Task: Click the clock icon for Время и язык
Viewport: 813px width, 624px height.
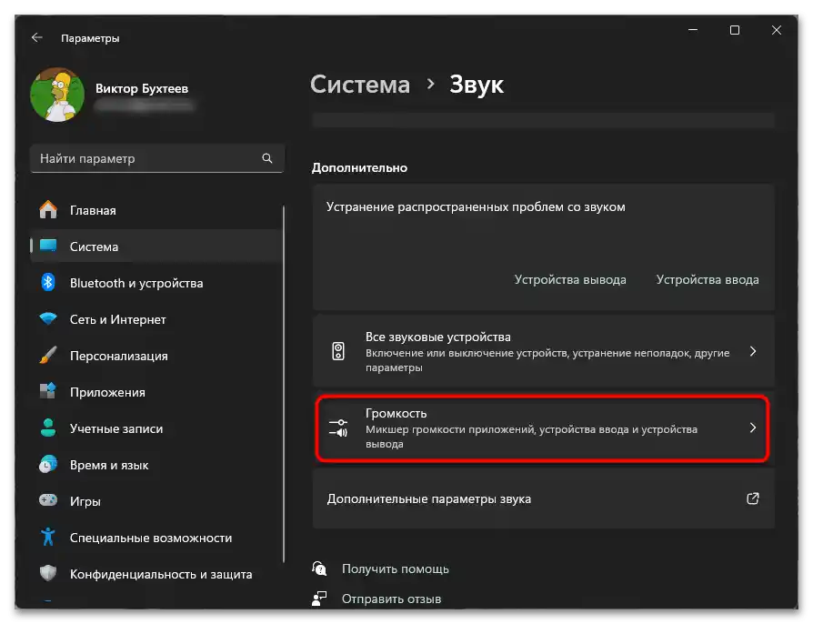Action: (49, 465)
